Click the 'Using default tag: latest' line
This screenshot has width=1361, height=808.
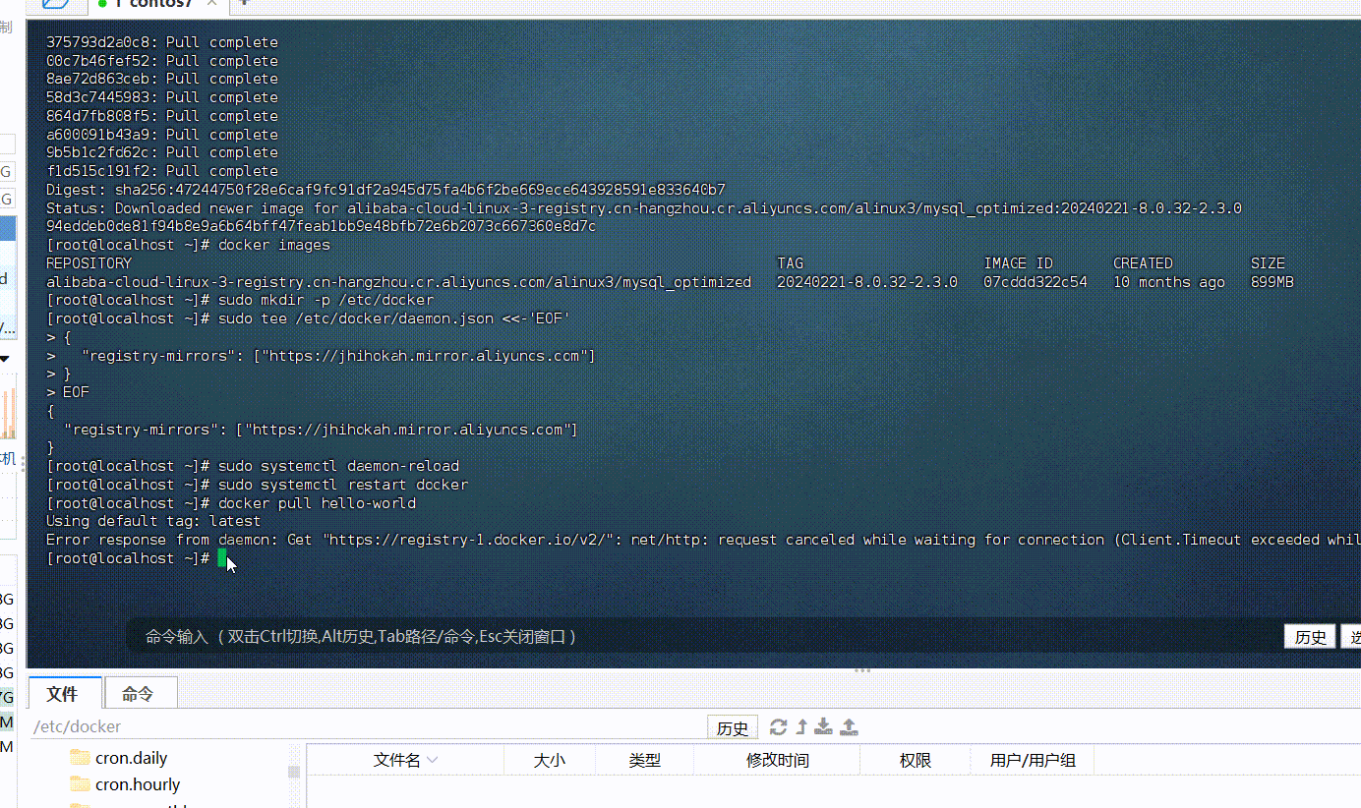click(153, 521)
